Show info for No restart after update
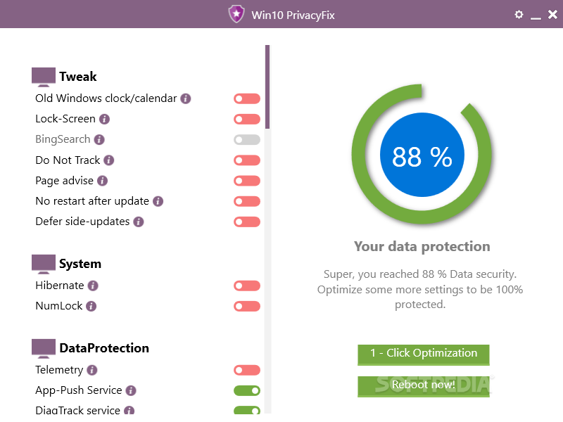Image resolution: width=563 pixels, height=422 pixels. [x=158, y=201]
